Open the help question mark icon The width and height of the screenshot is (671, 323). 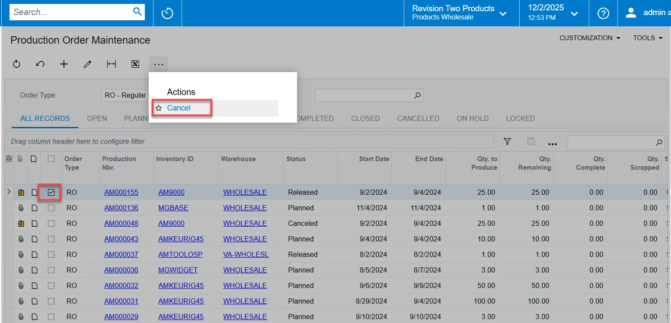click(x=603, y=13)
